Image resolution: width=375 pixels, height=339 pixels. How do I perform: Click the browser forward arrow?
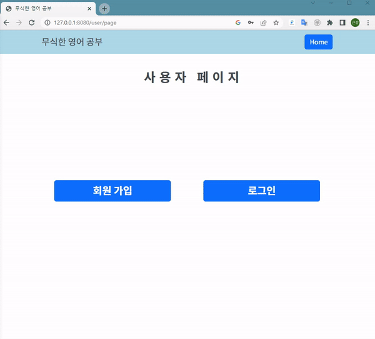pos(19,23)
